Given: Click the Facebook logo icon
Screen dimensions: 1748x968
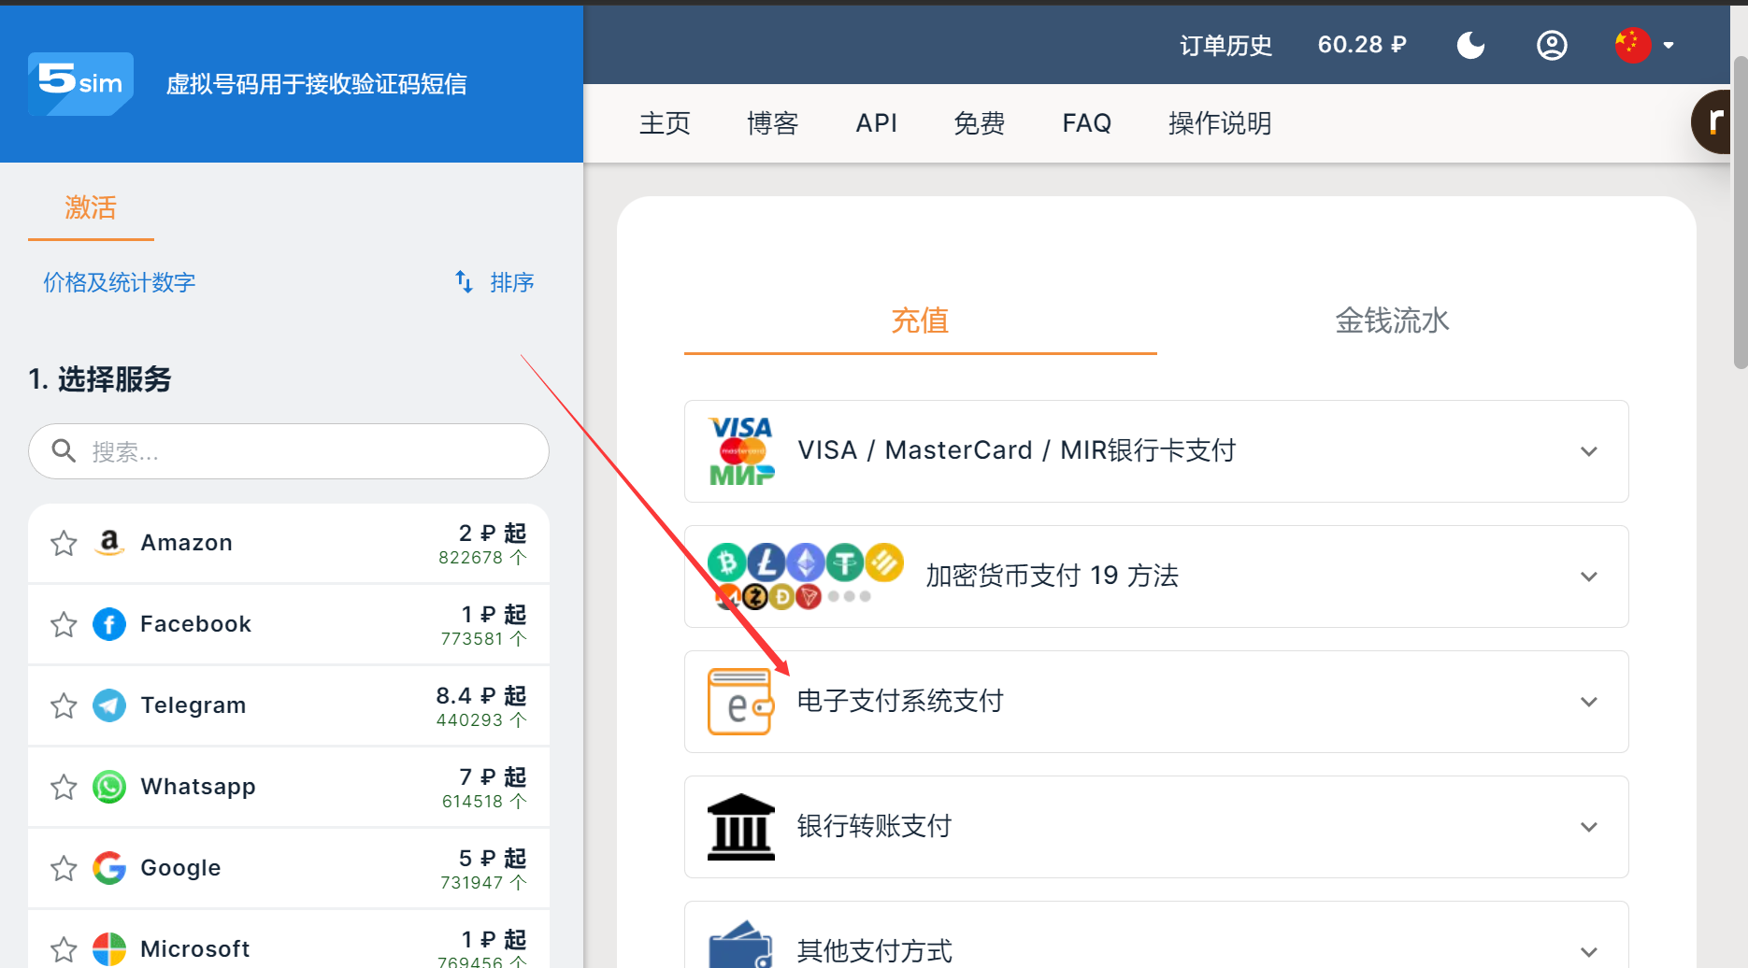Looking at the screenshot, I should tap(109, 624).
